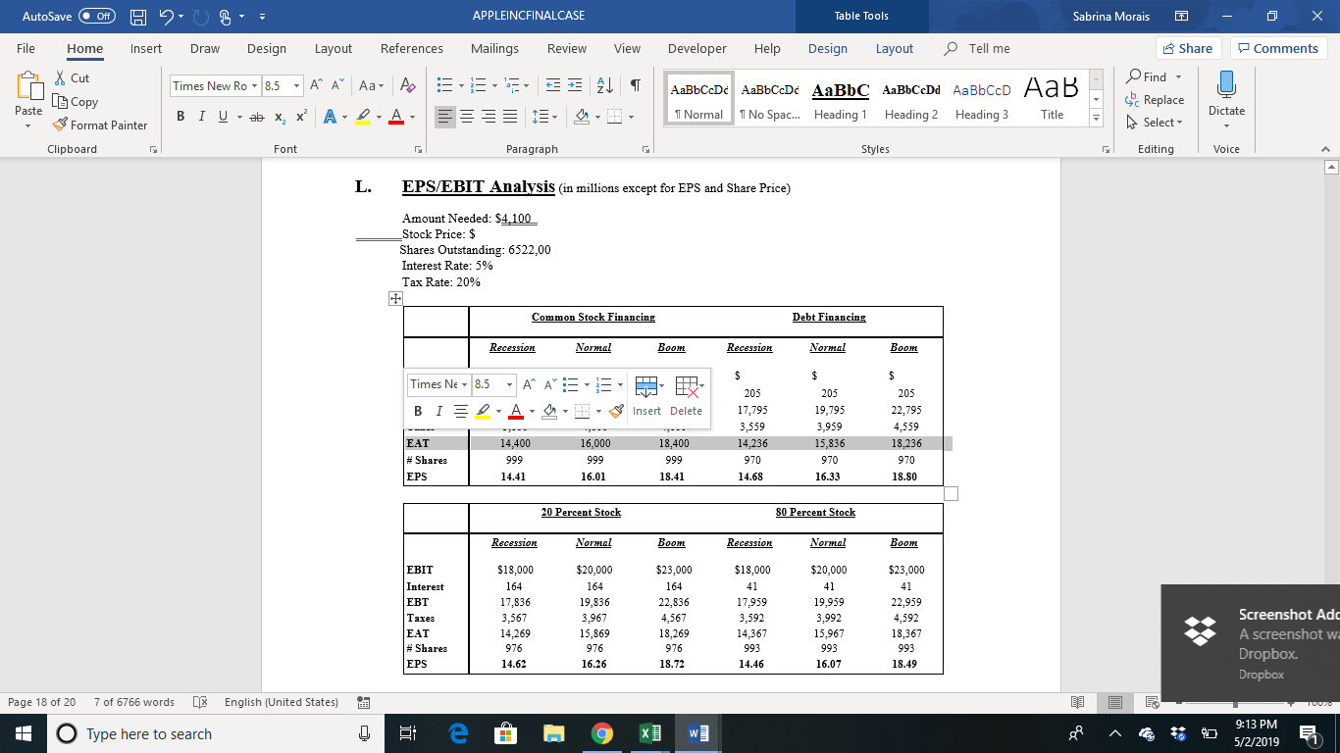Image resolution: width=1340 pixels, height=753 pixels.
Task: Open the Comments pane
Action: tap(1279, 48)
